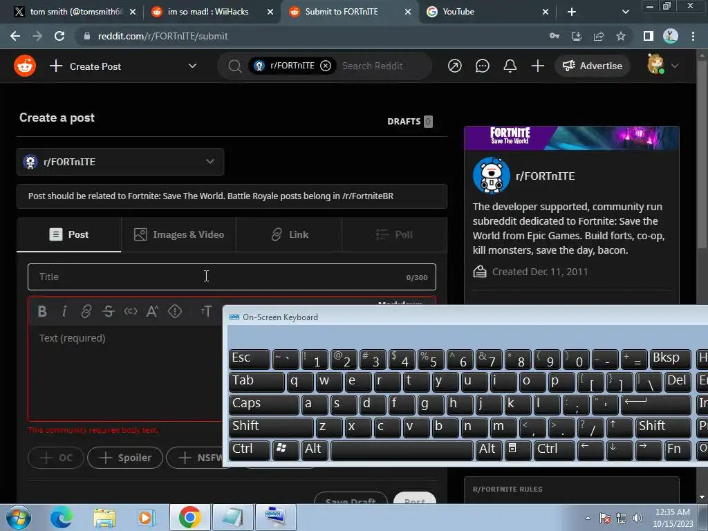Click the volume speaker tray icon
The width and height of the screenshot is (708, 531).
point(637,518)
